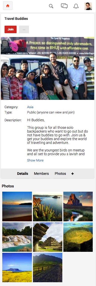Open the group cover photo
Image resolution: width=96 pixels, height=286 pixels.
pos(47,68)
